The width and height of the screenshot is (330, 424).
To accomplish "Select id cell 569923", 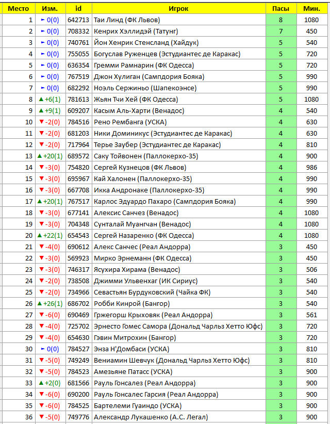I will [78, 258].
